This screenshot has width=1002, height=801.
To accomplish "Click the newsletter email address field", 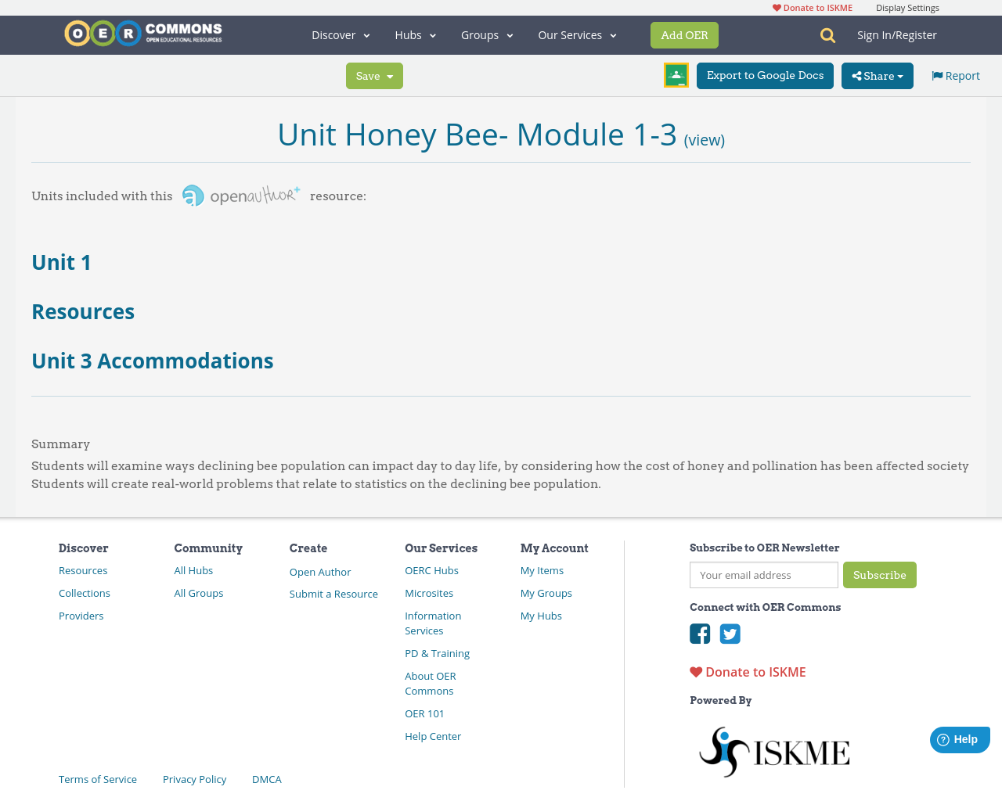I will click(x=763, y=575).
